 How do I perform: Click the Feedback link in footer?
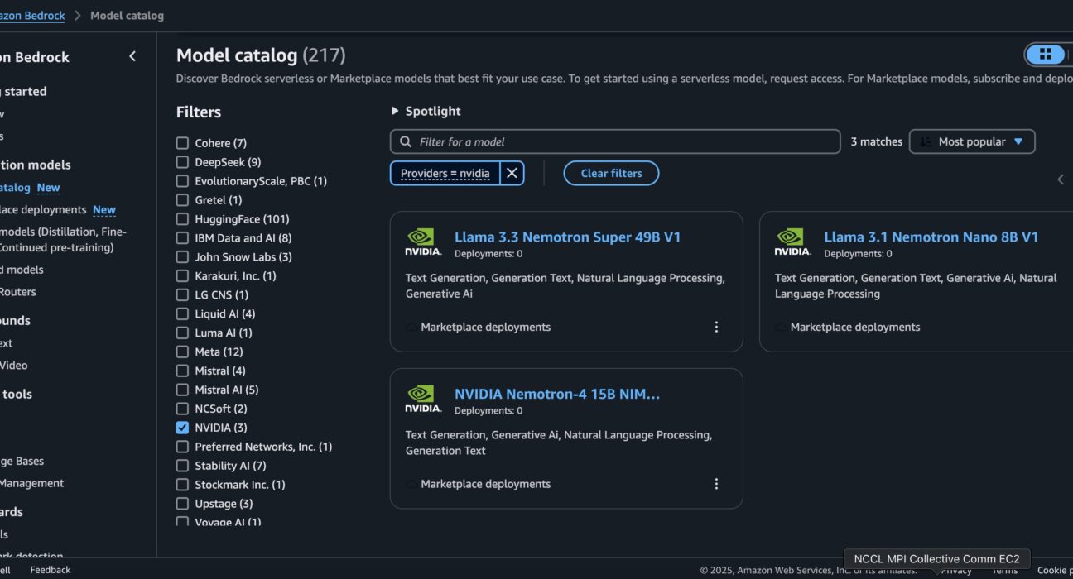(x=51, y=569)
